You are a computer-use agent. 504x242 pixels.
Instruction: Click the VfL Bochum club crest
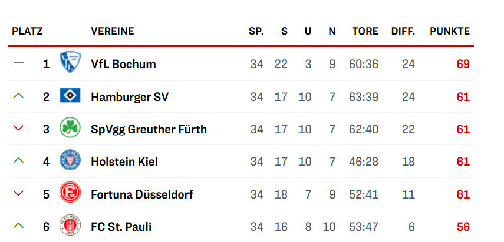click(70, 62)
